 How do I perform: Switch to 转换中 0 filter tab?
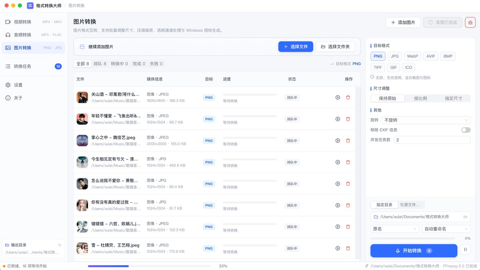120,64
